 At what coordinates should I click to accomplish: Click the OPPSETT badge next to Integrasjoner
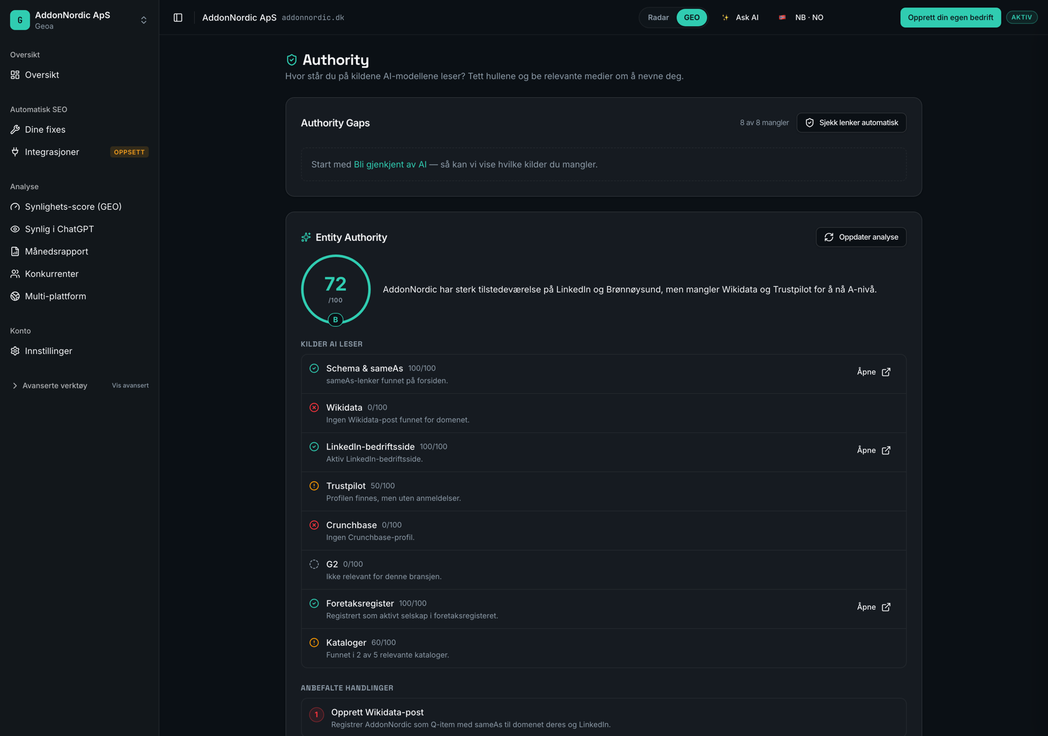click(129, 152)
